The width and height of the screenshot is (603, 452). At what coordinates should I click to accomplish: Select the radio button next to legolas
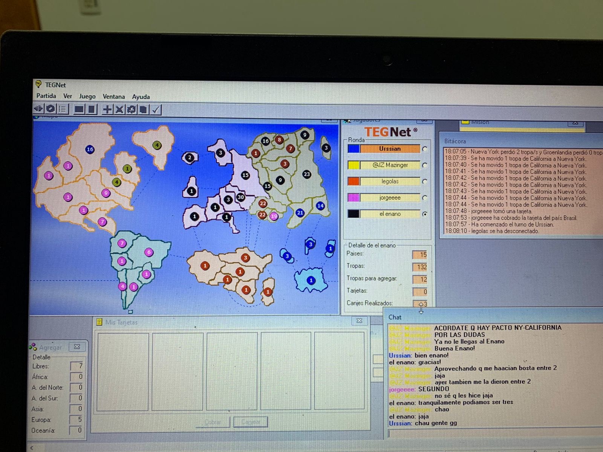tap(425, 182)
